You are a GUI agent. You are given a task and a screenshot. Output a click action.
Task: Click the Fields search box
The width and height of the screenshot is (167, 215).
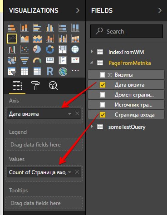(x=127, y=31)
